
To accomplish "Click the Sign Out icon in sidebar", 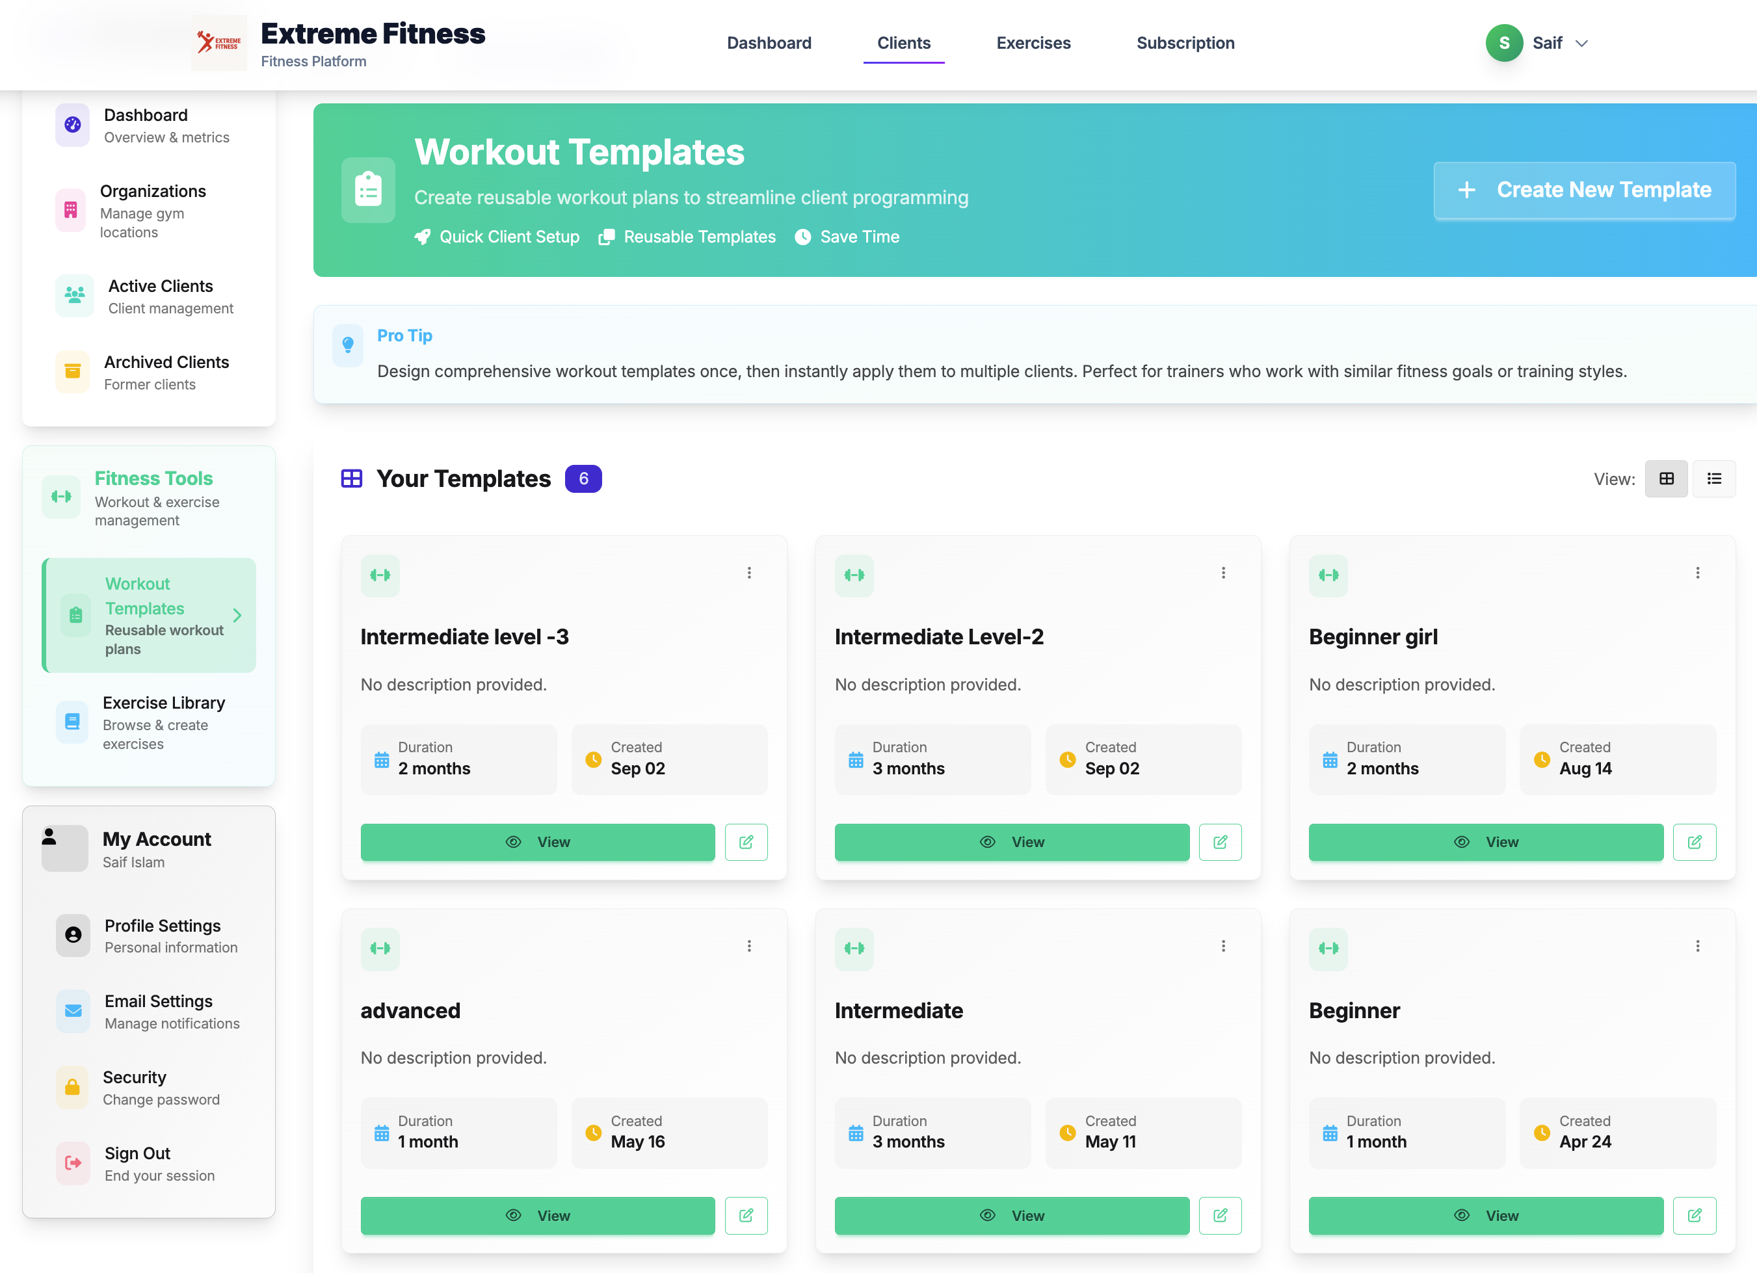I will tap(73, 1162).
